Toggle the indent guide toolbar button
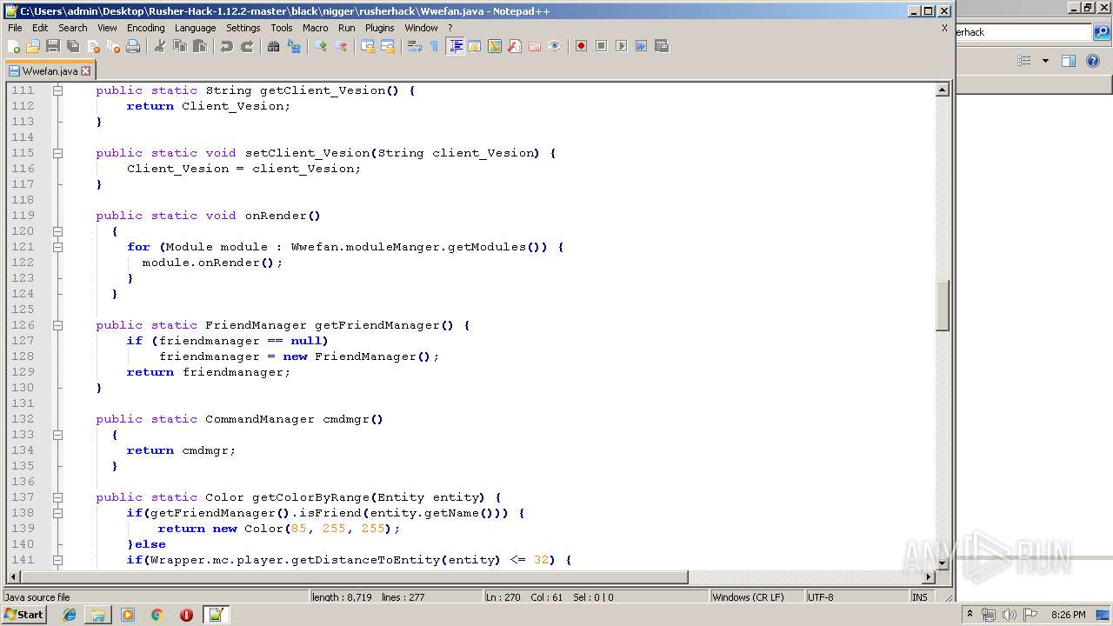 point(454,46)
